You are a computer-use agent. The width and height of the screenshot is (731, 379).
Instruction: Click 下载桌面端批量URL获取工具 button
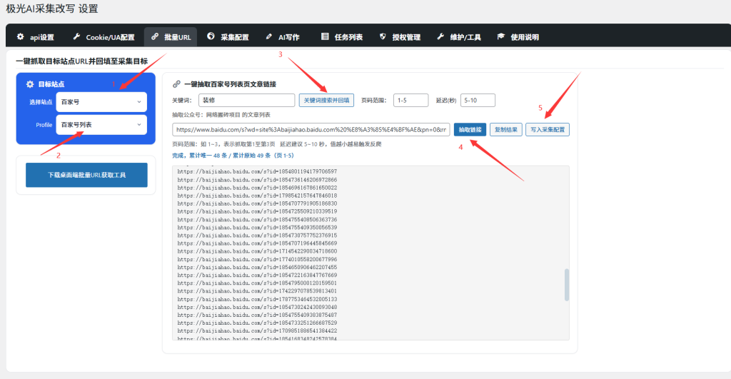[x=86, y=175]
